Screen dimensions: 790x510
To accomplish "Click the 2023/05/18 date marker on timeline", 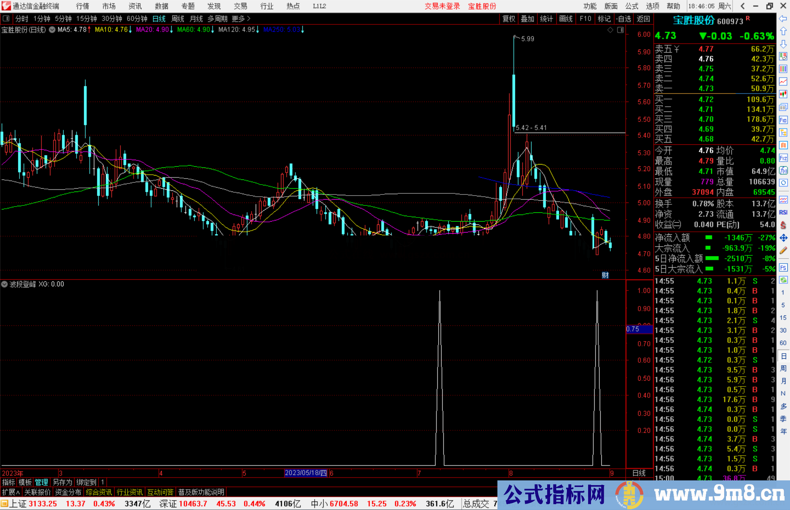I will pos(306,473).
